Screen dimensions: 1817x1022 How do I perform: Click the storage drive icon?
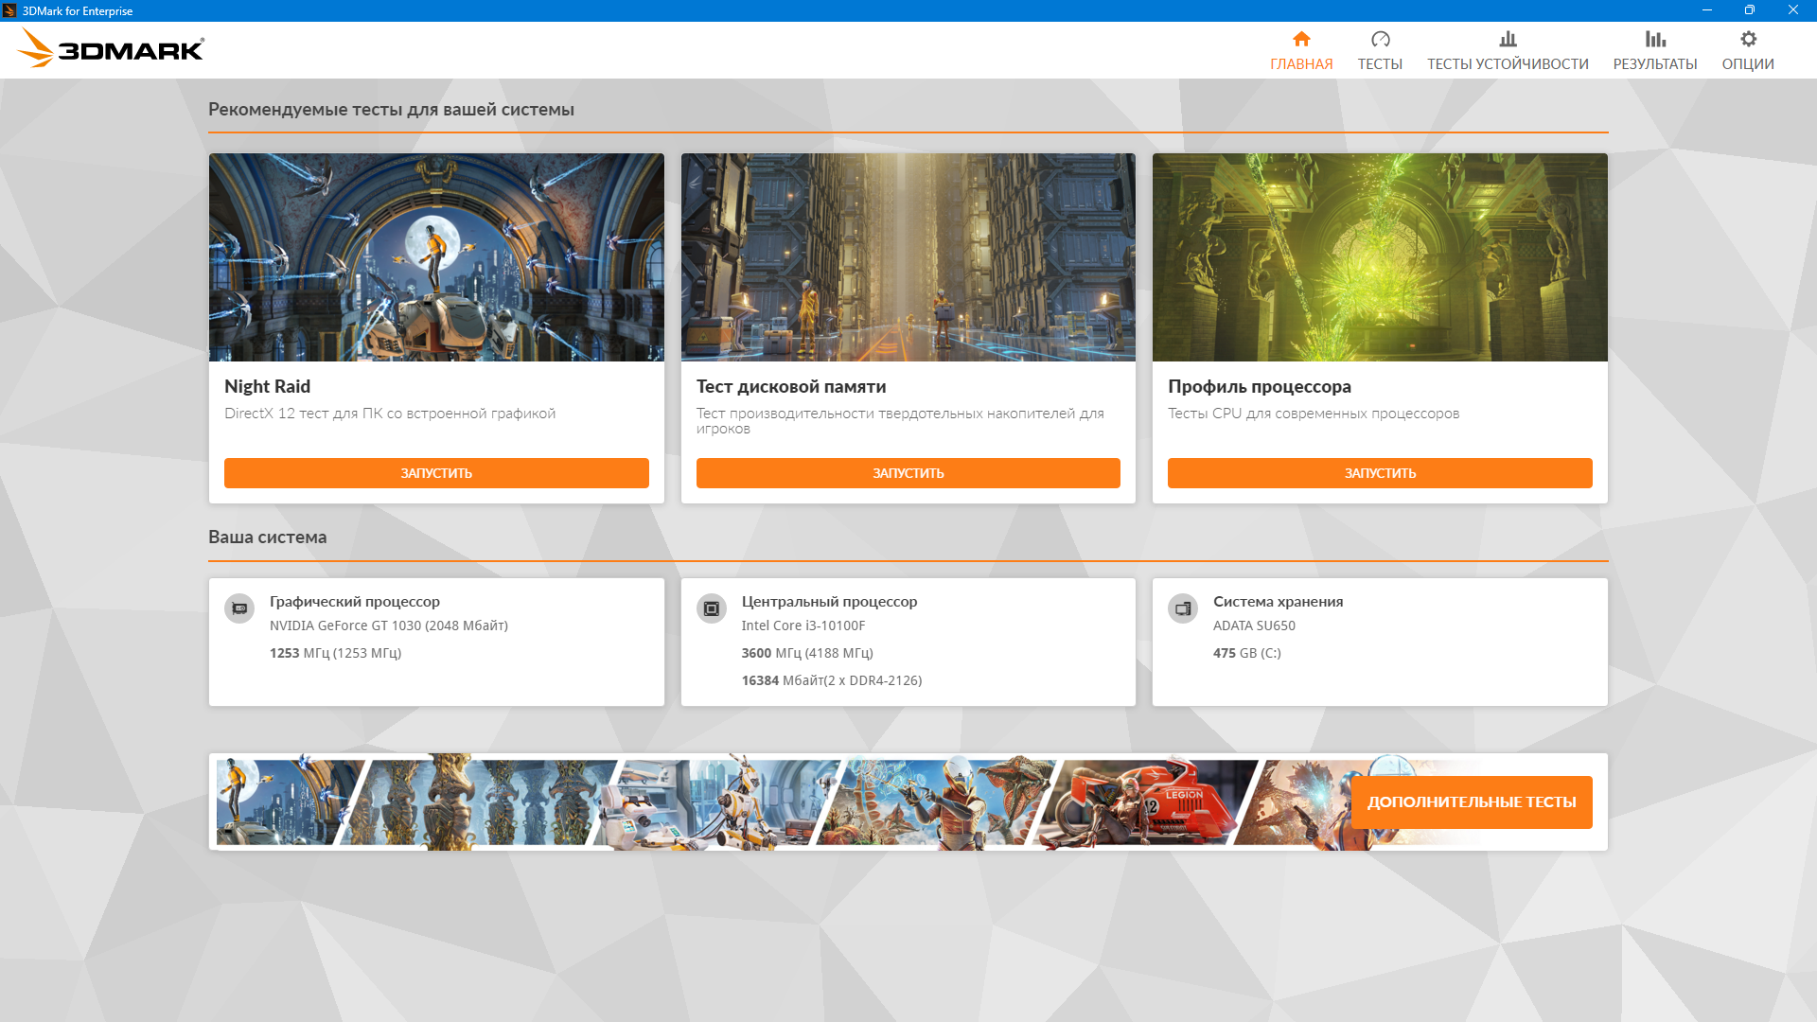tap(1183, 608)
